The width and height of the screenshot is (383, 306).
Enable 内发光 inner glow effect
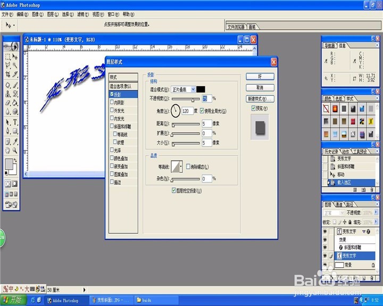click(x=112, y=118)
